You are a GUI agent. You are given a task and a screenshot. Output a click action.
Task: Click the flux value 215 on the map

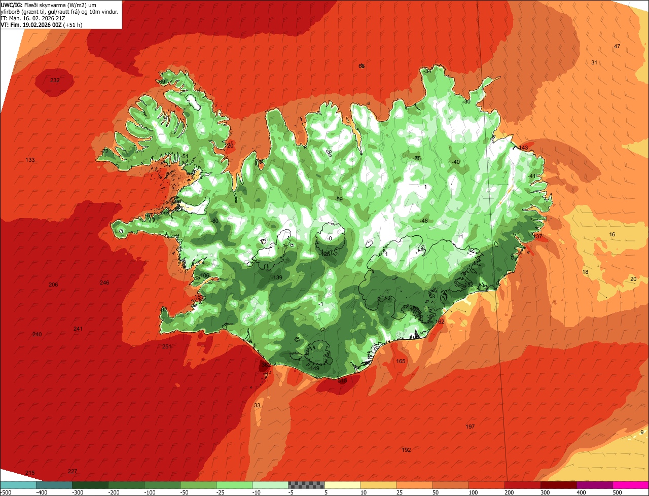pyautogui.click(x=30, y=473)
